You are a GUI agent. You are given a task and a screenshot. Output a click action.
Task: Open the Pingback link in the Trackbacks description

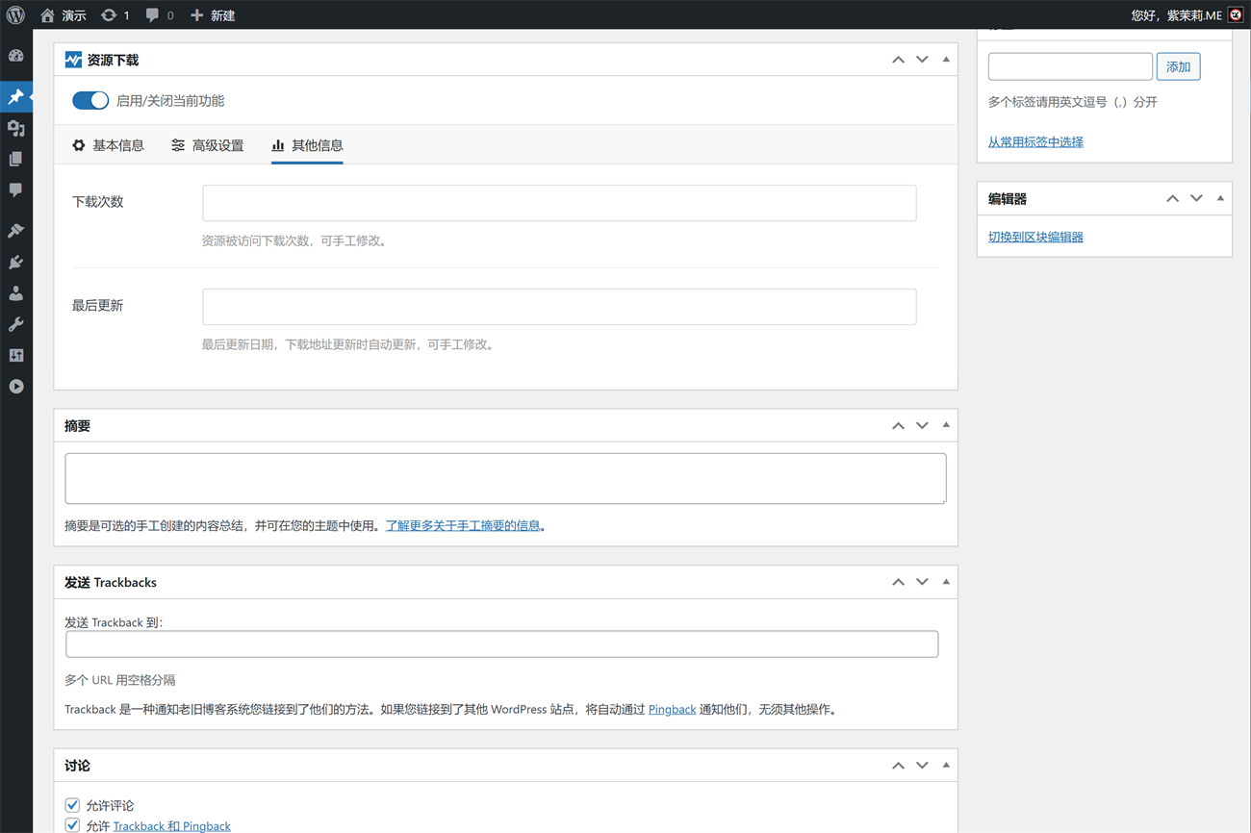coord(672,709)
